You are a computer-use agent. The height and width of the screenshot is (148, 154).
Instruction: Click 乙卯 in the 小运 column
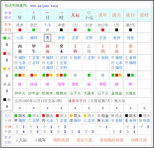click(89, 49)
